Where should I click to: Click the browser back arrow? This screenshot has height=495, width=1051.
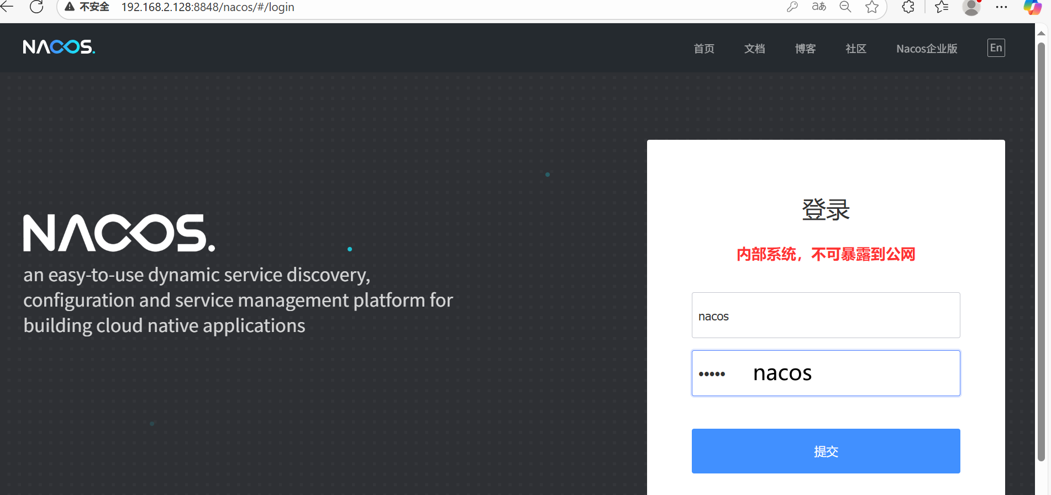tap(7, 7)
